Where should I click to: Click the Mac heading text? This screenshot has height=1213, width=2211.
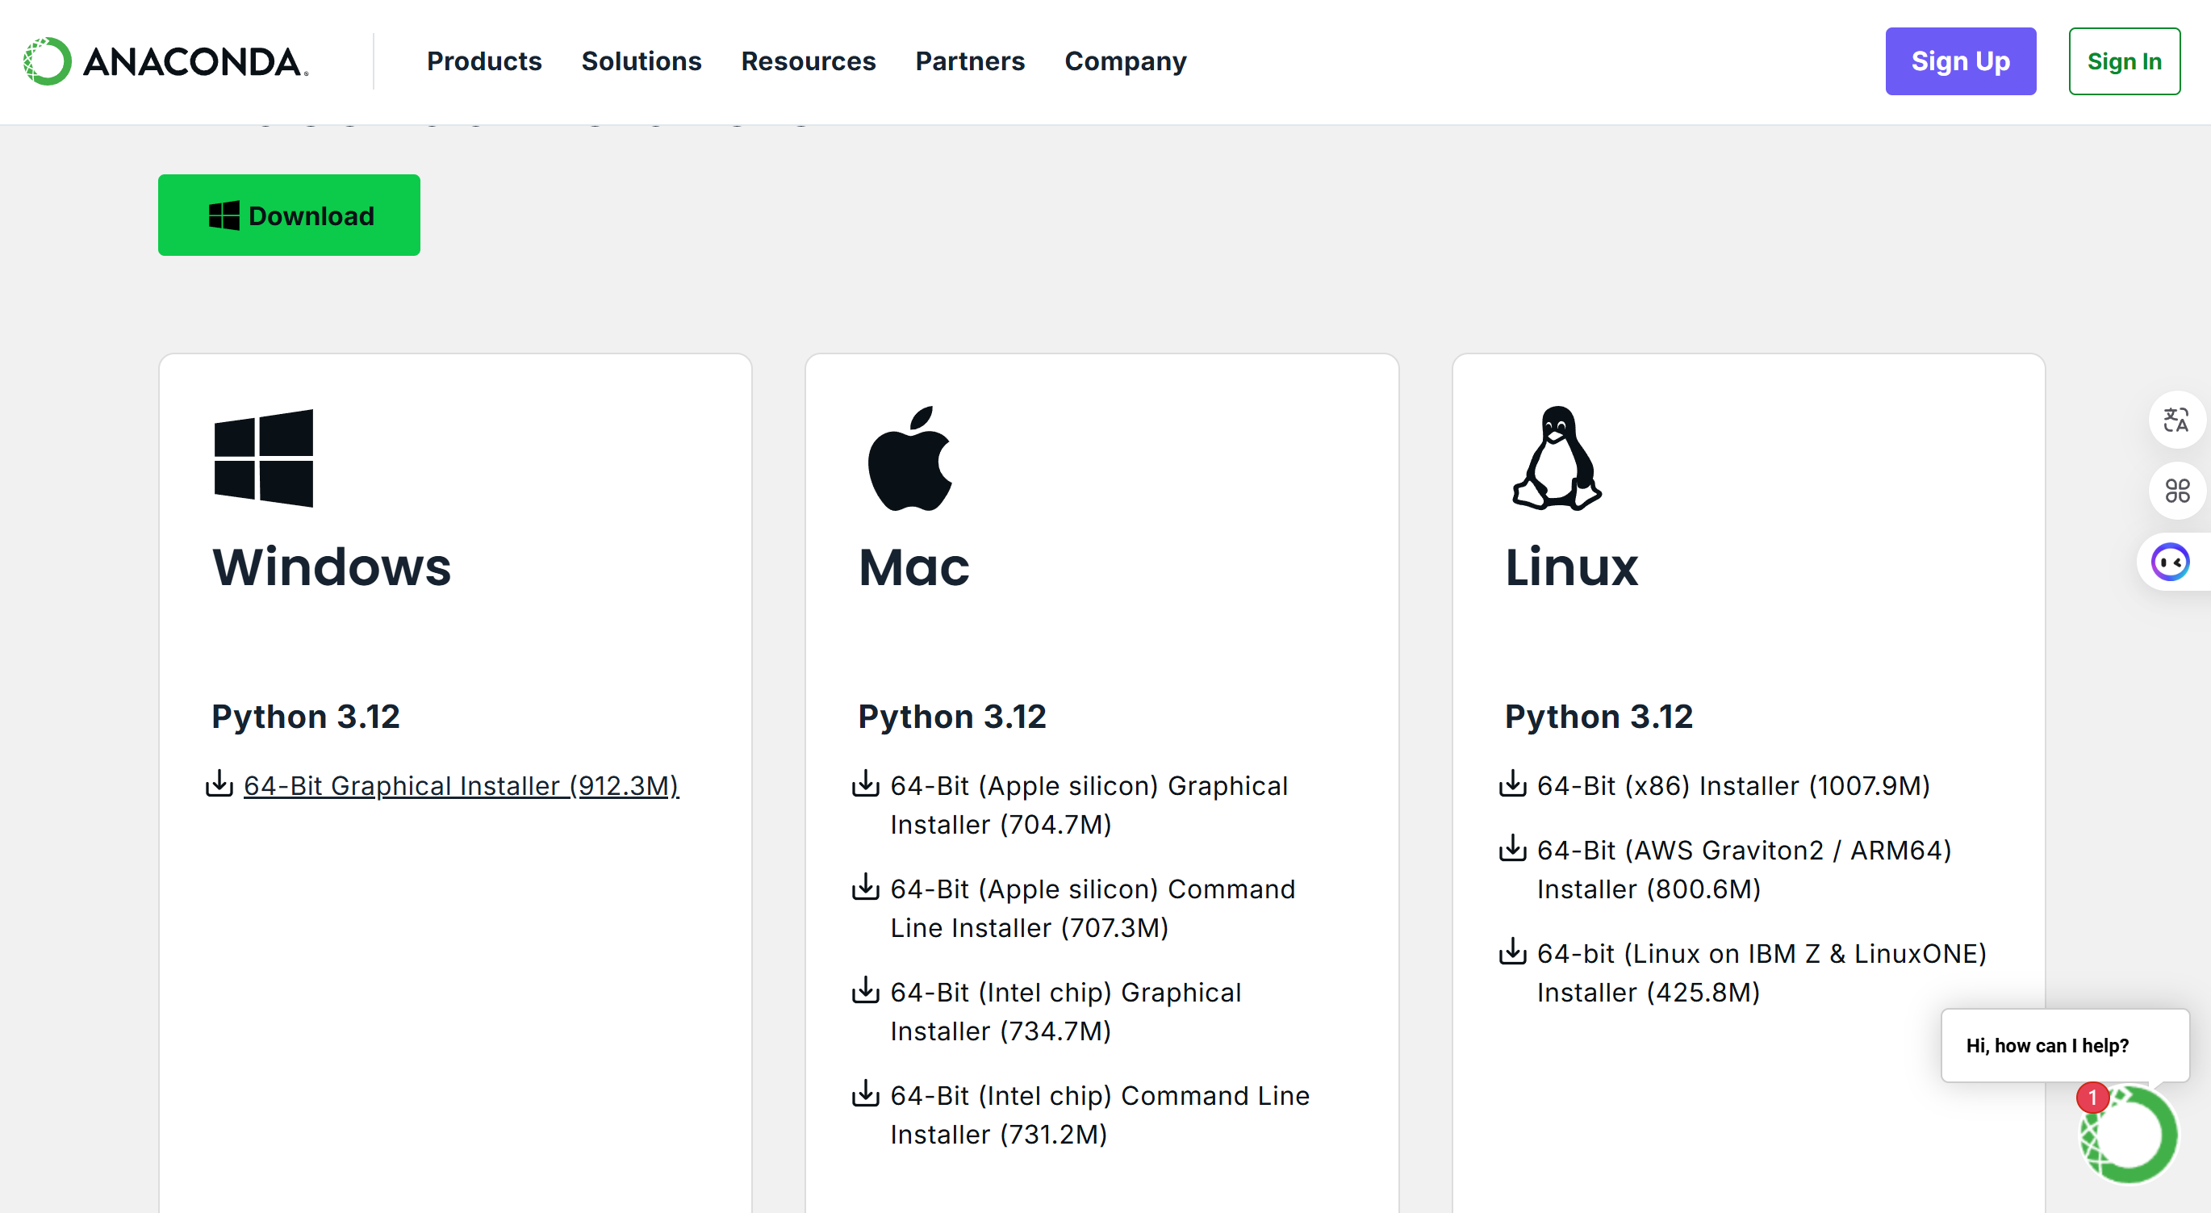click(x=914, y=567)
